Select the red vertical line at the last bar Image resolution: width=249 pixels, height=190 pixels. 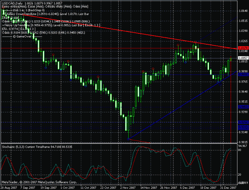coord(231,99)
